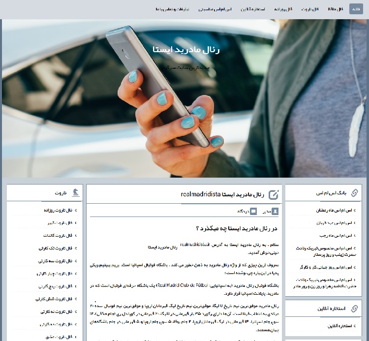This screenshot has width=369, height=341.
Task: Open the فال تاروت کائنات sidebar link
Action: point(58,235)
